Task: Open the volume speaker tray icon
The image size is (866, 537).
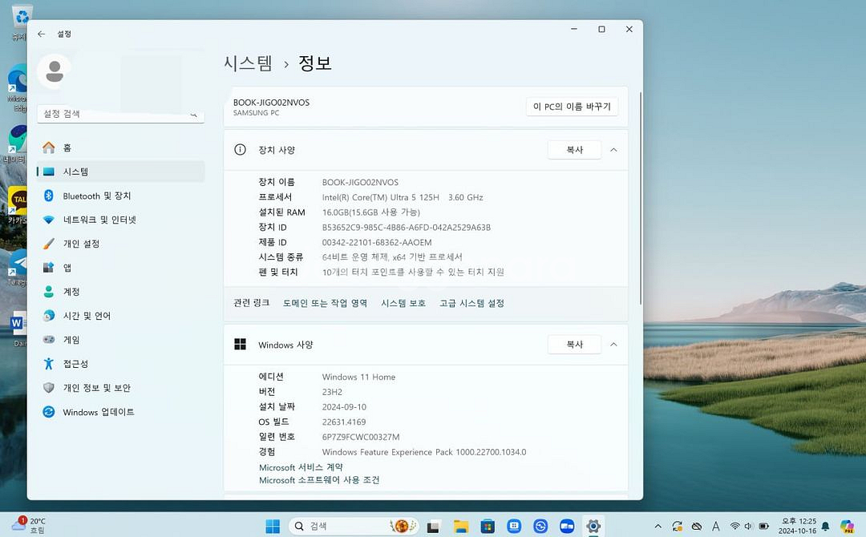Action: [749, 526]
